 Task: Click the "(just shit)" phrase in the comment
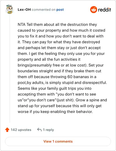[x=66, y=100]
